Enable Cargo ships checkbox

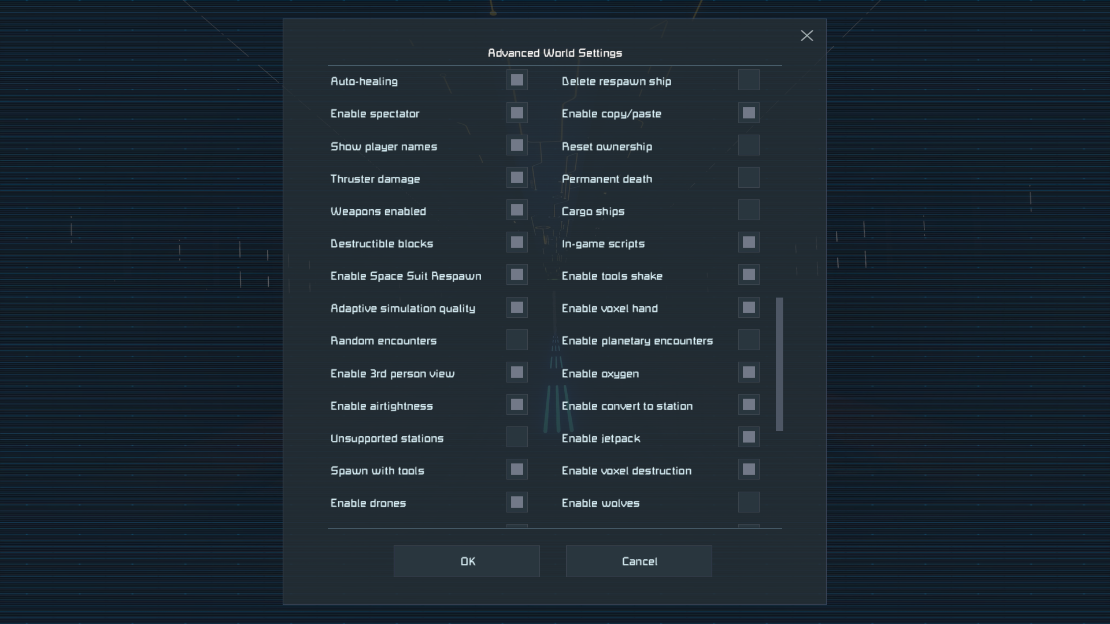[749, 210]
